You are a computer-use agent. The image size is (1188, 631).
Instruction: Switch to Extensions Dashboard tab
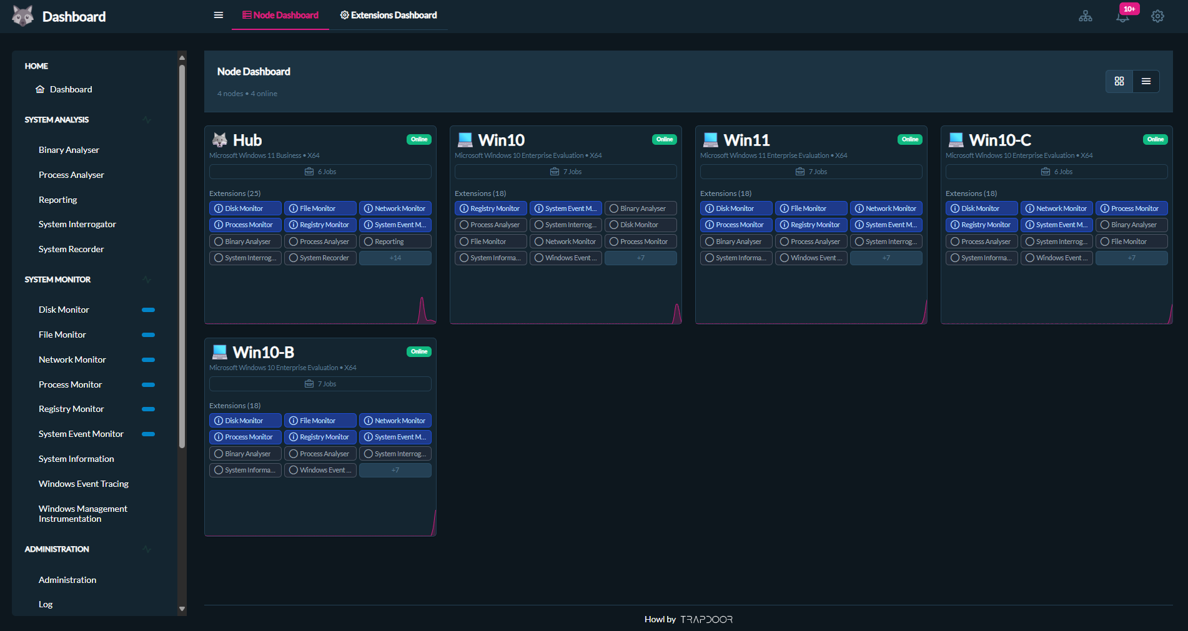[388, 15]
